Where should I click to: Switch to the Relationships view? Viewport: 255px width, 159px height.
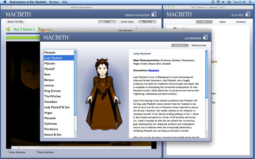point(199,45)
